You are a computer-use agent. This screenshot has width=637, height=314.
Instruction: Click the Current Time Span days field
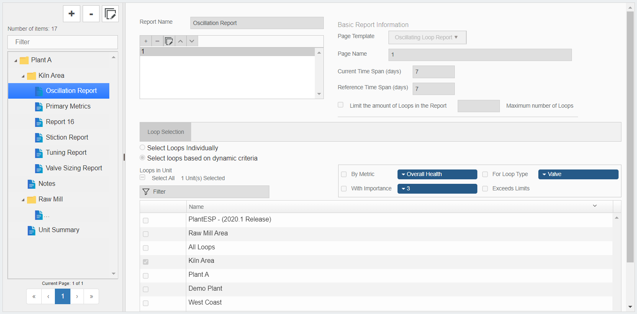(434, 72)
